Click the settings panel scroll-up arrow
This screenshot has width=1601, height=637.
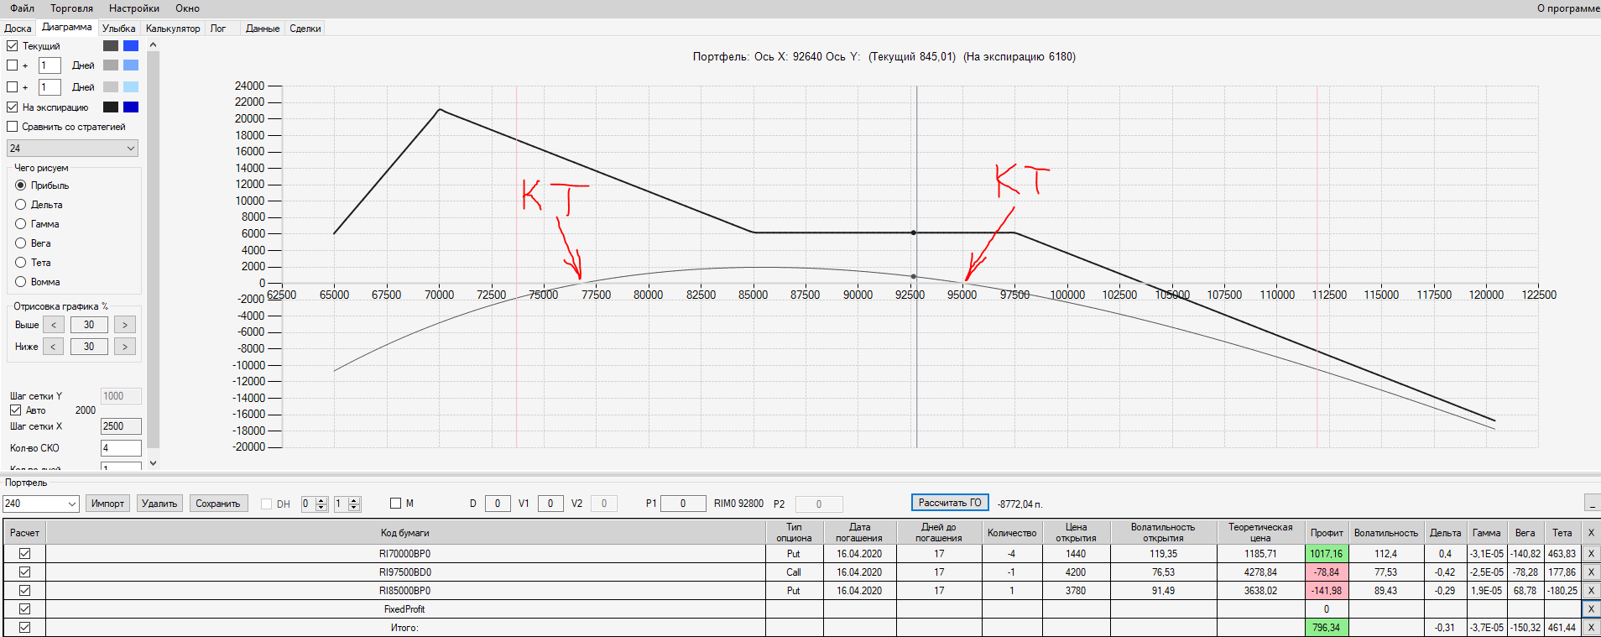pos(153,45)
